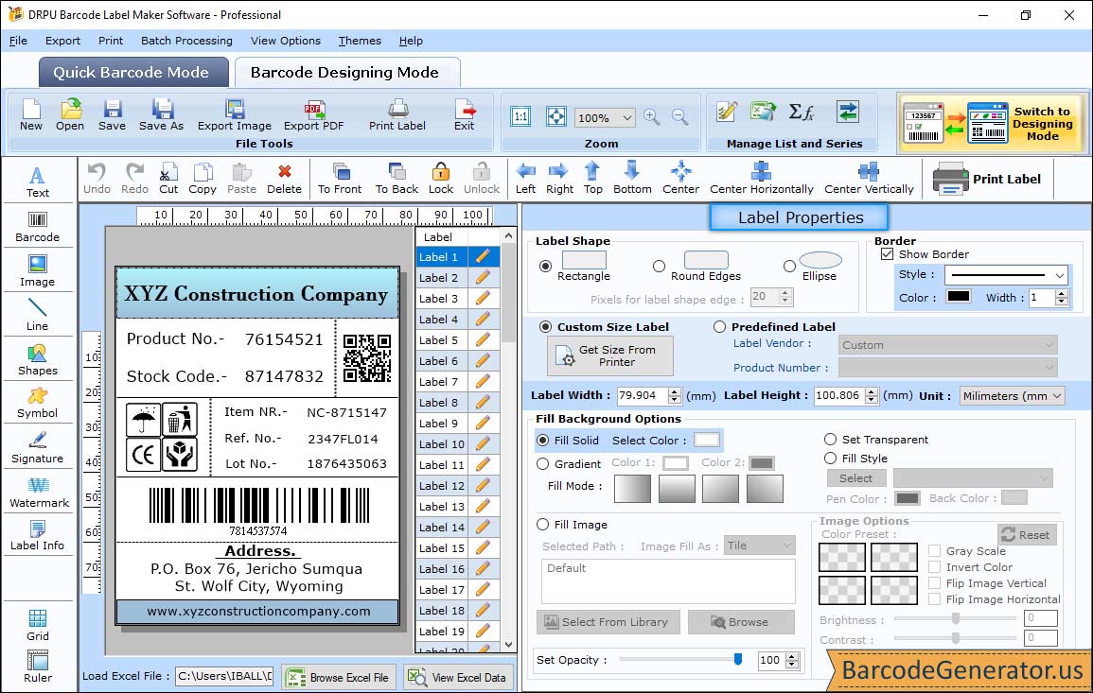
Task: Zoom in with magnifier plus
Action: (x=652, y=117)
